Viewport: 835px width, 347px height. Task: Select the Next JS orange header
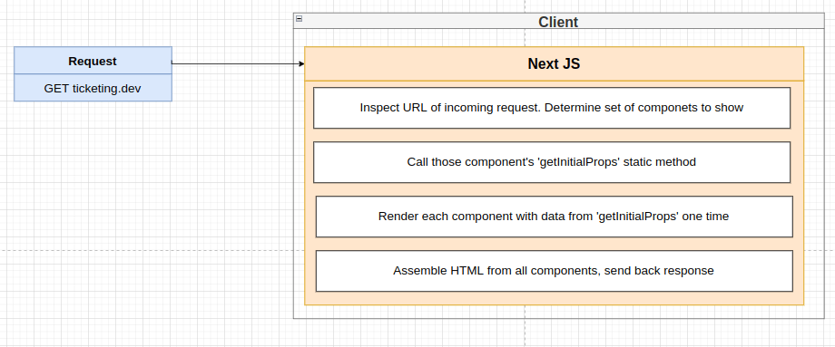tap(554, 63)
